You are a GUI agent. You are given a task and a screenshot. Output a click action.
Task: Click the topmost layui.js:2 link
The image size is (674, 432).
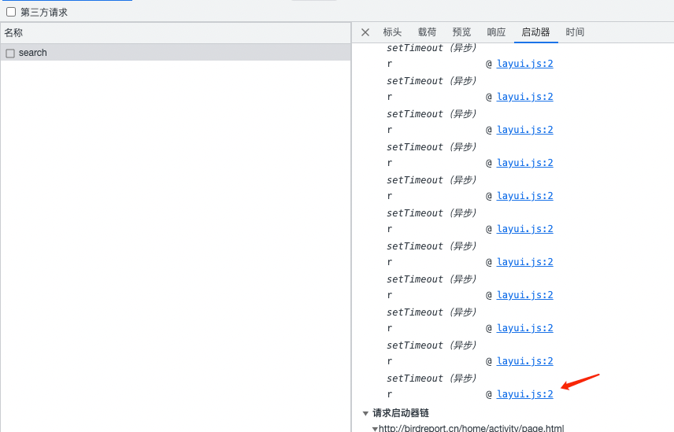524,64
